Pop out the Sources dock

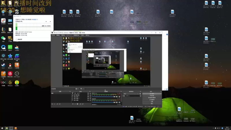click(90, 92)
